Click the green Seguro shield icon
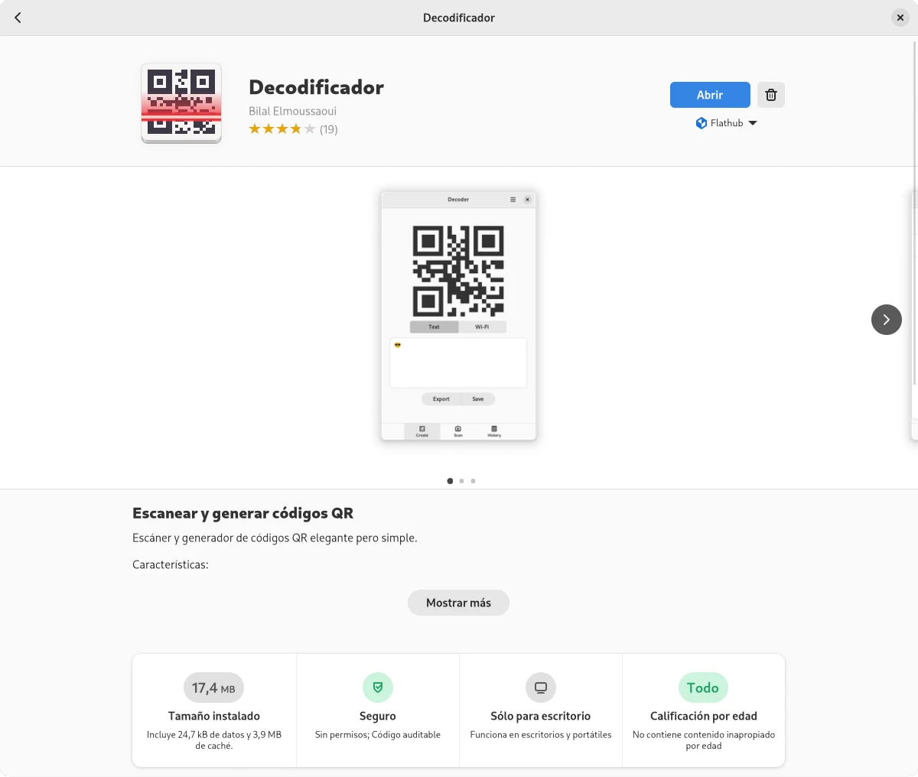This screenshot has width=918, height=777. point(378,688)
